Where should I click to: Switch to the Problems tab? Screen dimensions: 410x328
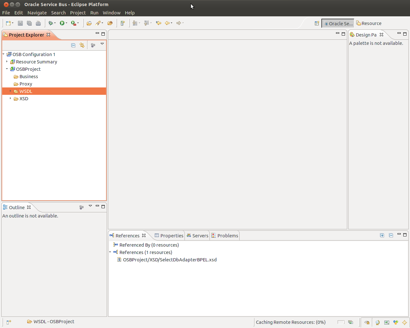[x=225, y=235]
